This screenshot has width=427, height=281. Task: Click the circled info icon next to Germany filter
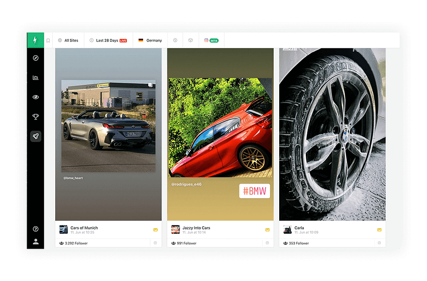[175, 40]
